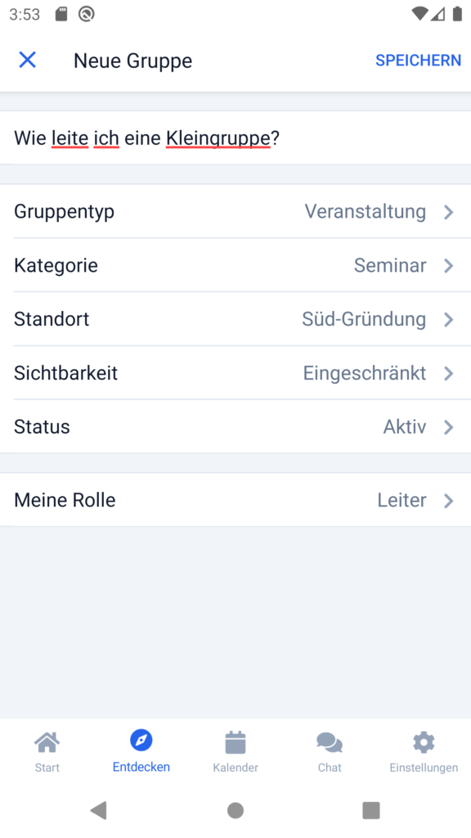Open the Status chevron next to Aktiv
The image size is (471, 838).
(x=449, y=427)
